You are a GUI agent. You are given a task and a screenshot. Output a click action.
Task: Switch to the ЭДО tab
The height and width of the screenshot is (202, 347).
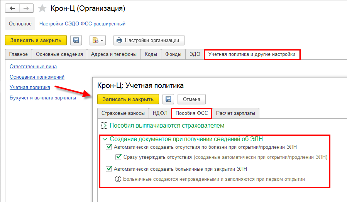coord(195,54)
